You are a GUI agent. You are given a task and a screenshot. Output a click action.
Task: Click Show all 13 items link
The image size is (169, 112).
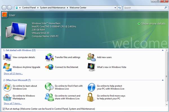click(x=13, y=74)
